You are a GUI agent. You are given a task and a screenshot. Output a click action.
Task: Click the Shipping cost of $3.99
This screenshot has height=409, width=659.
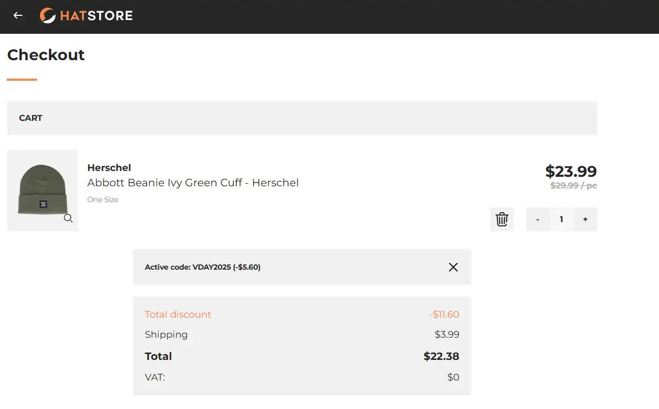coord(447,335)
